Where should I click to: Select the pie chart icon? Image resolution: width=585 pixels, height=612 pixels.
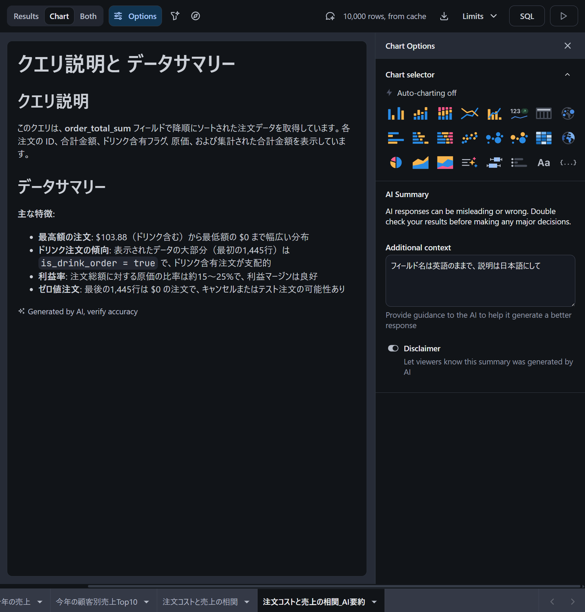pyautogui.click(x=396, y=163)
